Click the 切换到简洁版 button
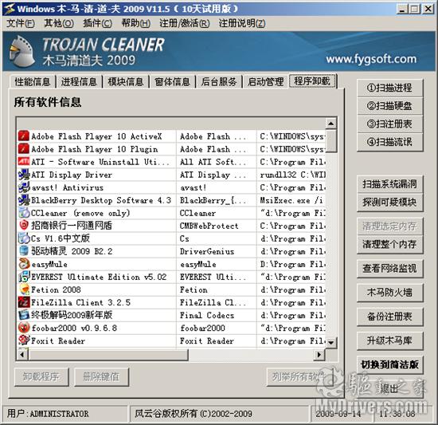 pyautogui.click(x=389, y=364)
